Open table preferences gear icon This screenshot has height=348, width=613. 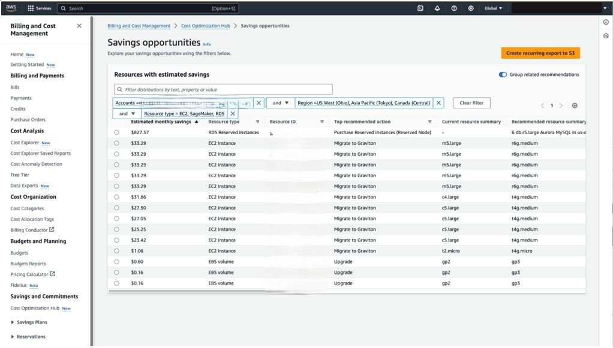click(x=574, y=105)
